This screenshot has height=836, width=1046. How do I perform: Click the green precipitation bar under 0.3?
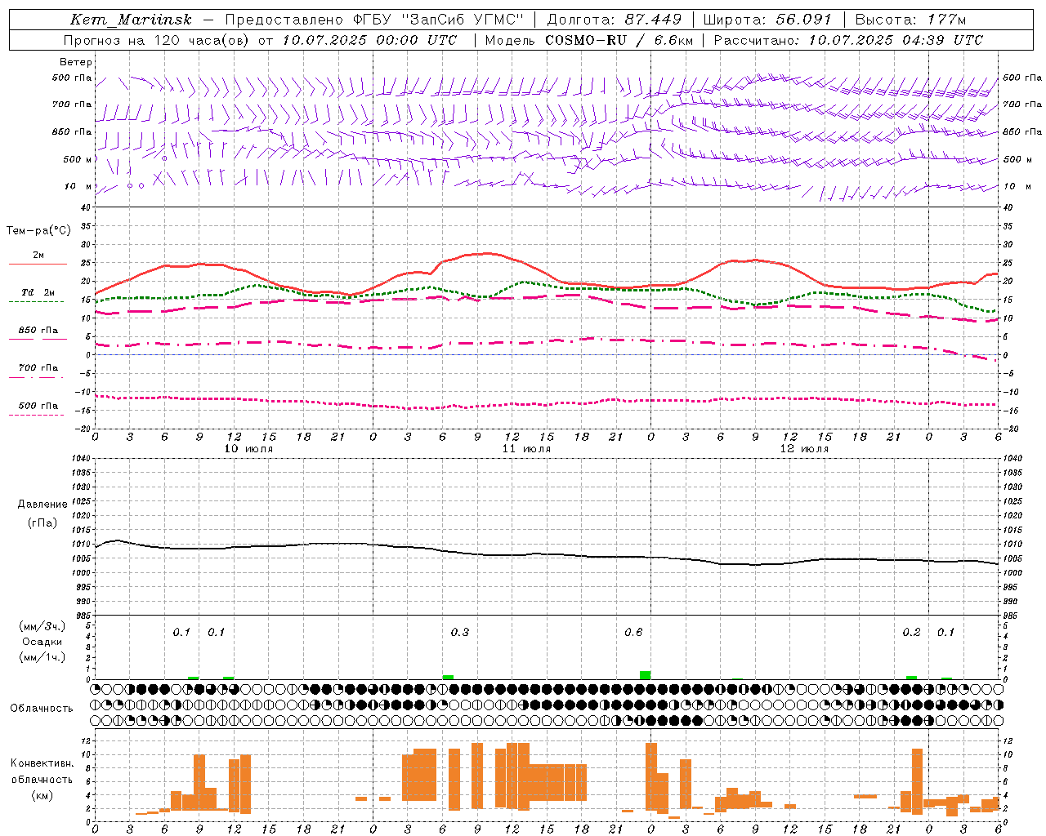(448, 677)
